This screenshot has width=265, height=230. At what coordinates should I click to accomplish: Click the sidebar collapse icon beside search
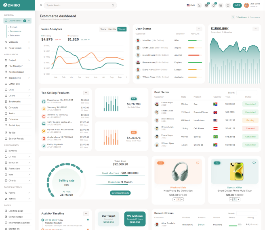40,5
